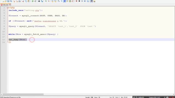The width and height of the screenshot is (175, 98).
Task: Click the Playback macro icon
Action: [x=82, y=1]
